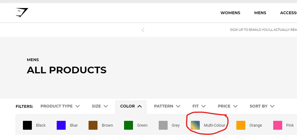Pick the Pink color swatch
Image resolution: width=297 pixels, height=135 pixels.
click(x=278, y=125)
